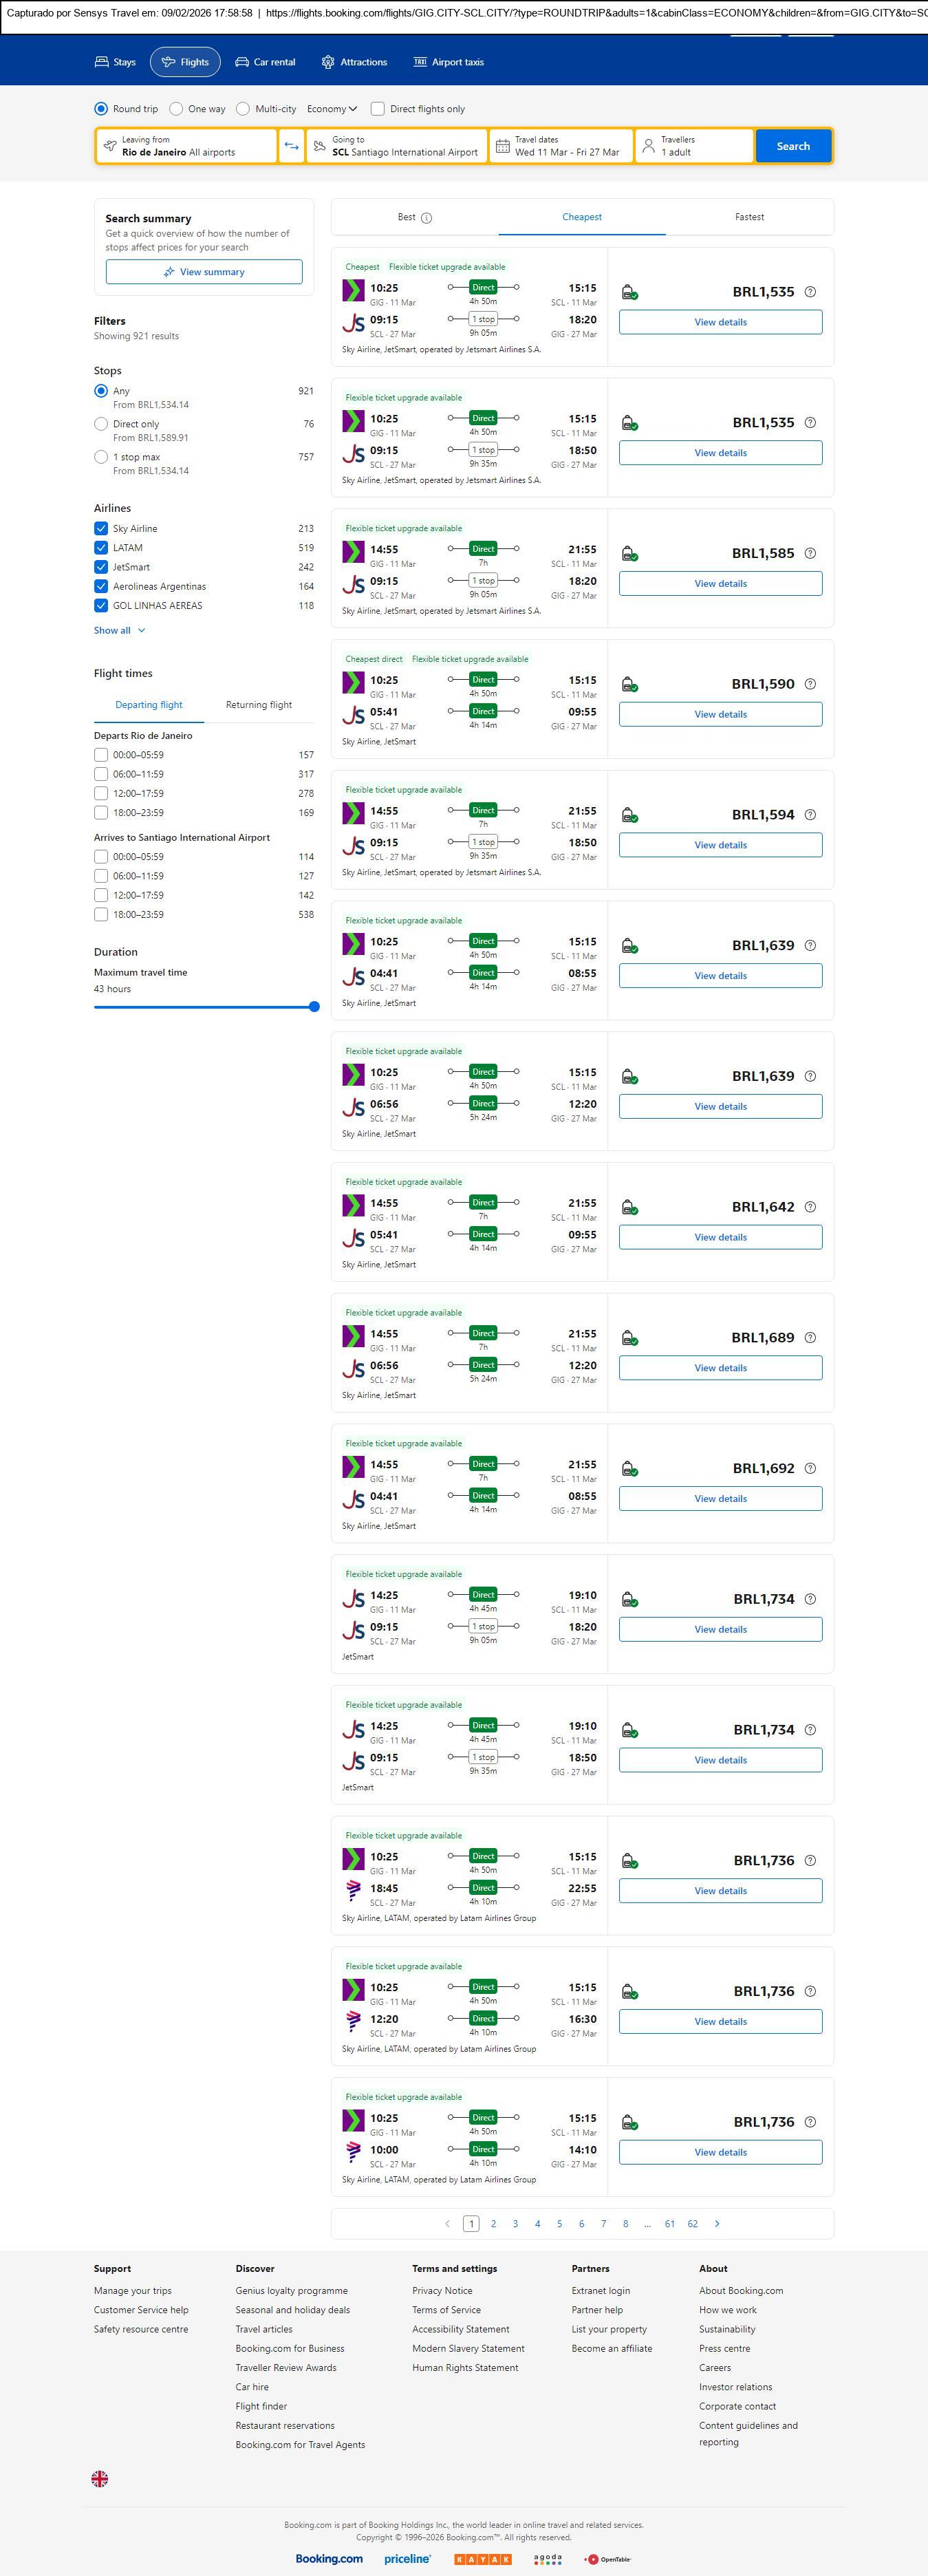Image resolution: width=928 pixels, height=2576 pixels.
Task: Uncheck the LATAM airline filter
Action: click(101, 548)
